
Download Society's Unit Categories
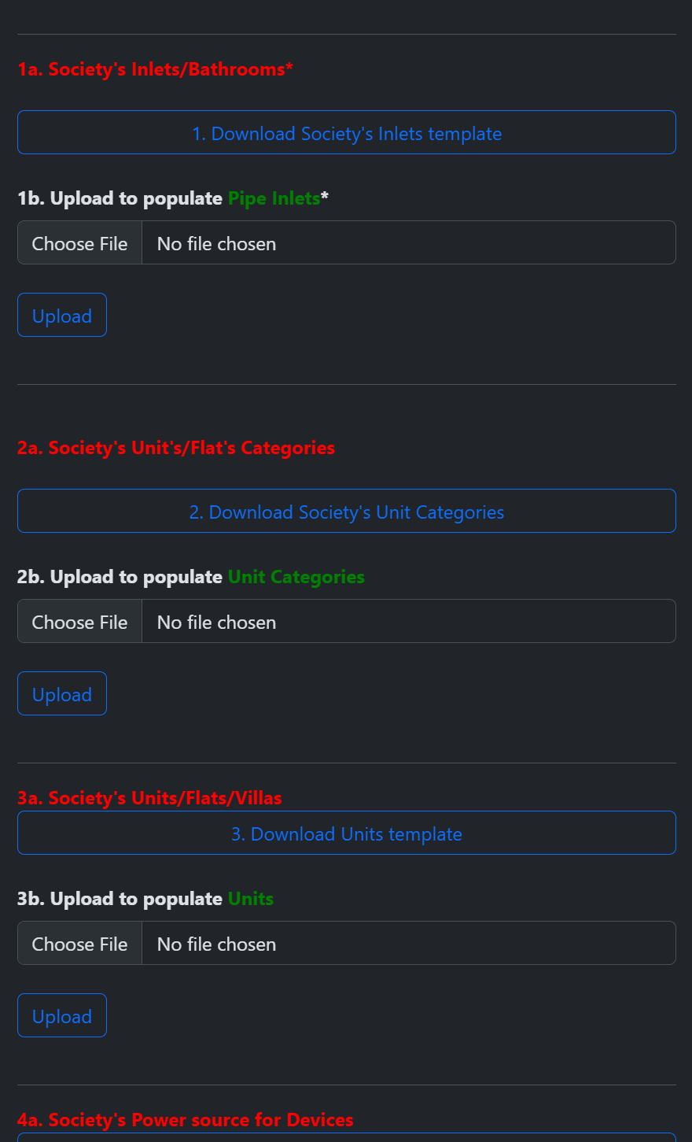[347, 512]
